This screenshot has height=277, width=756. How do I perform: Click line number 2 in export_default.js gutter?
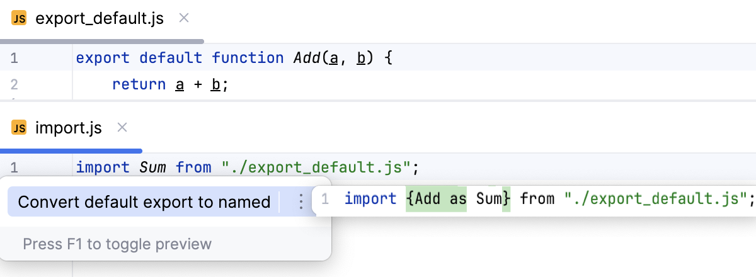coord(14,84)
